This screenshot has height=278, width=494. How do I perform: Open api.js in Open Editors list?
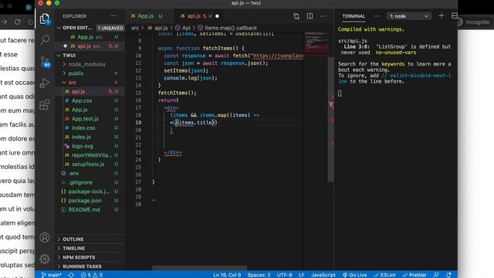click(x=90, y=46)
